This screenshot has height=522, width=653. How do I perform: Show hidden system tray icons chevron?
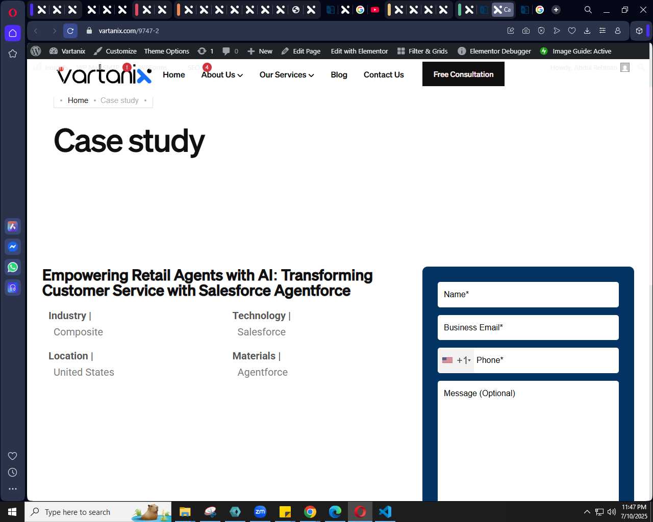(x=587, y=512)
